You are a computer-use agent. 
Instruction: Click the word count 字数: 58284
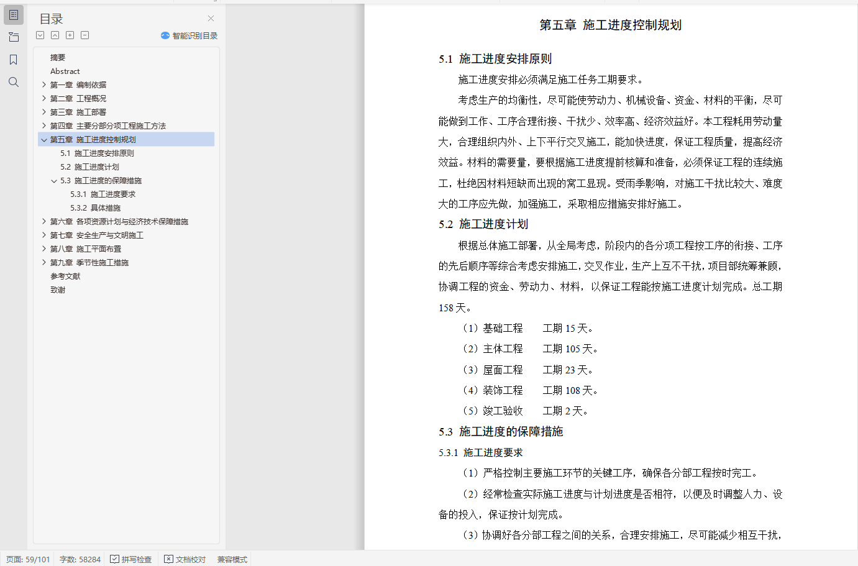click(80, 559)
